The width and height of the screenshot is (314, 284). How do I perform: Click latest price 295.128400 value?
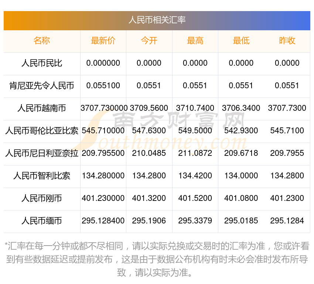tap(103, 221)
